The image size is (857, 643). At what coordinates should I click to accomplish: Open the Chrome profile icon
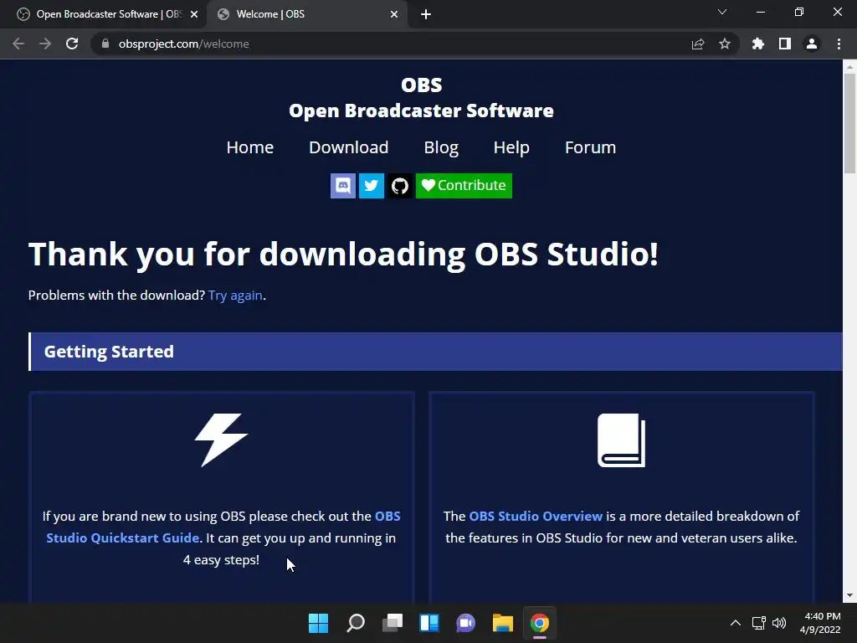pos(812,44)
